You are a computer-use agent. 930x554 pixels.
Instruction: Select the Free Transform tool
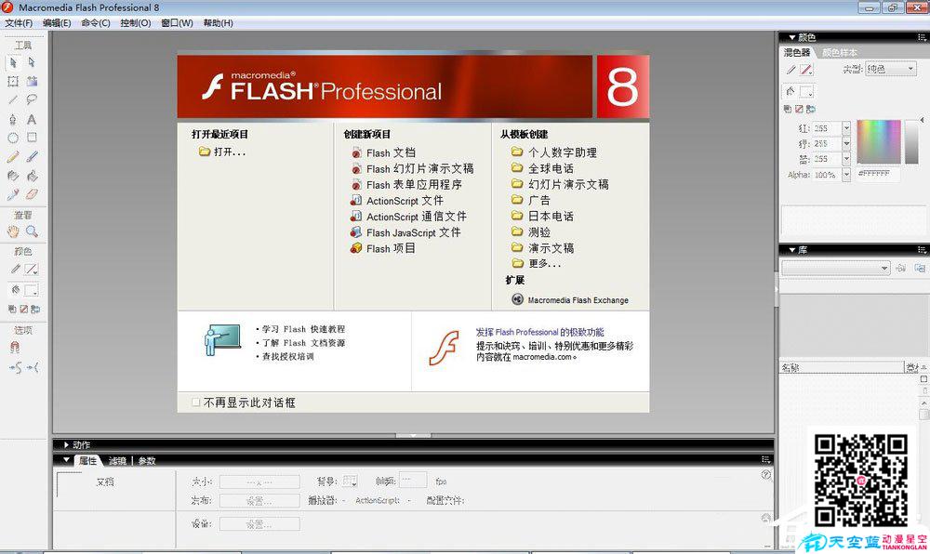13,81
